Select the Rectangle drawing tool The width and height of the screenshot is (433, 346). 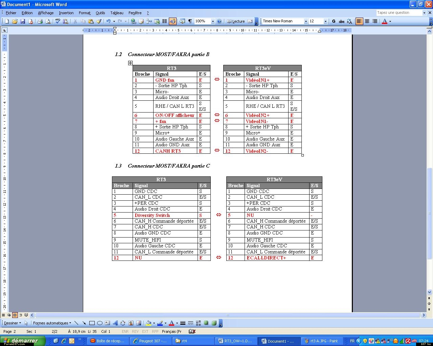tap(92, 323)
